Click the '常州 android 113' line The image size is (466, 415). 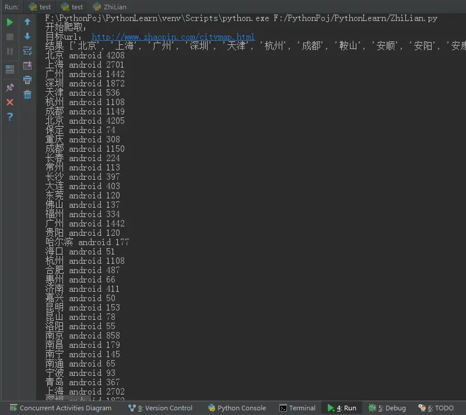pos(83,168)
